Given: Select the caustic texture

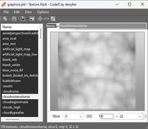Looking at the screenshot, I should point(20,86).
